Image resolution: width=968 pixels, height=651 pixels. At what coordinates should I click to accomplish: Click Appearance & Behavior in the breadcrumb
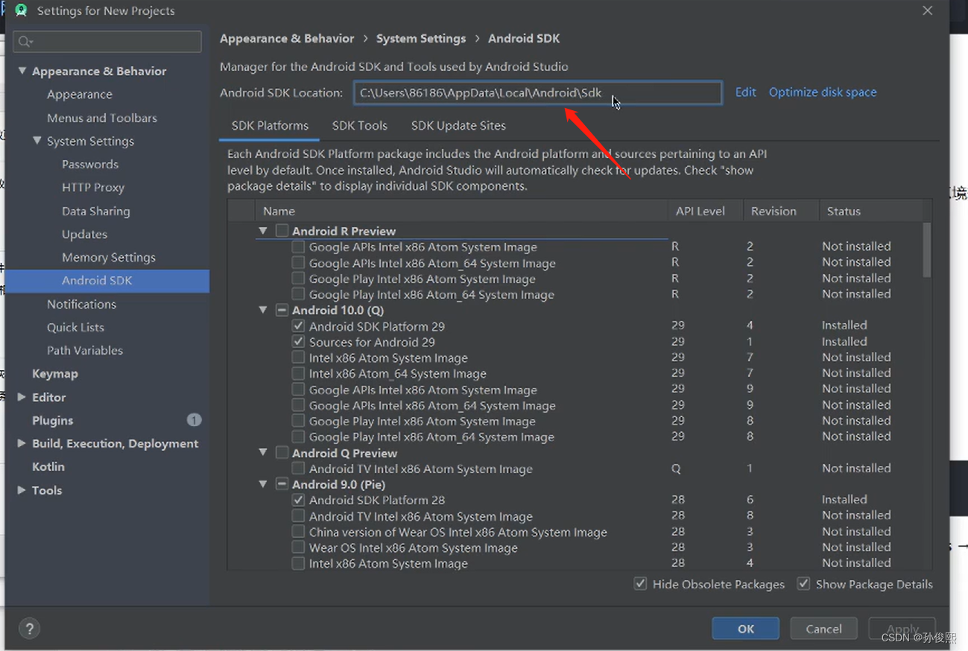(x=287, y=39)
